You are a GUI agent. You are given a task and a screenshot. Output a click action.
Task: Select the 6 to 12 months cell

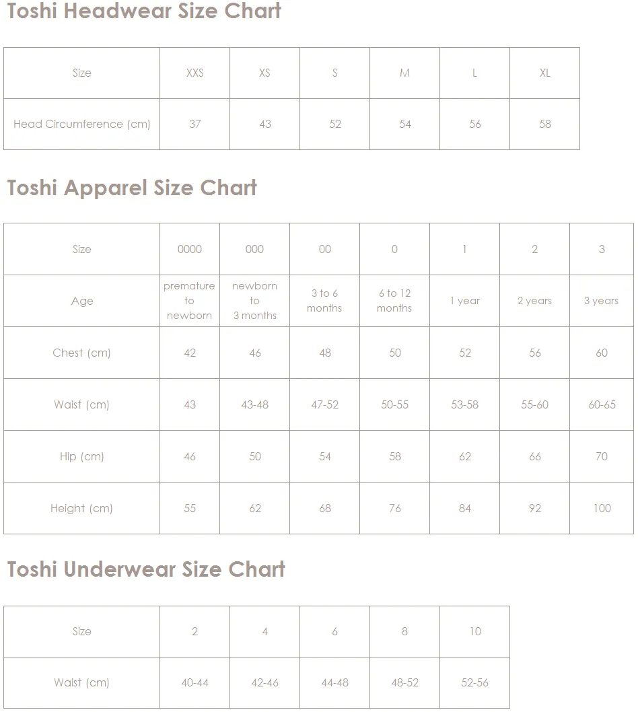pyautogui.click(x=394, y=301)
